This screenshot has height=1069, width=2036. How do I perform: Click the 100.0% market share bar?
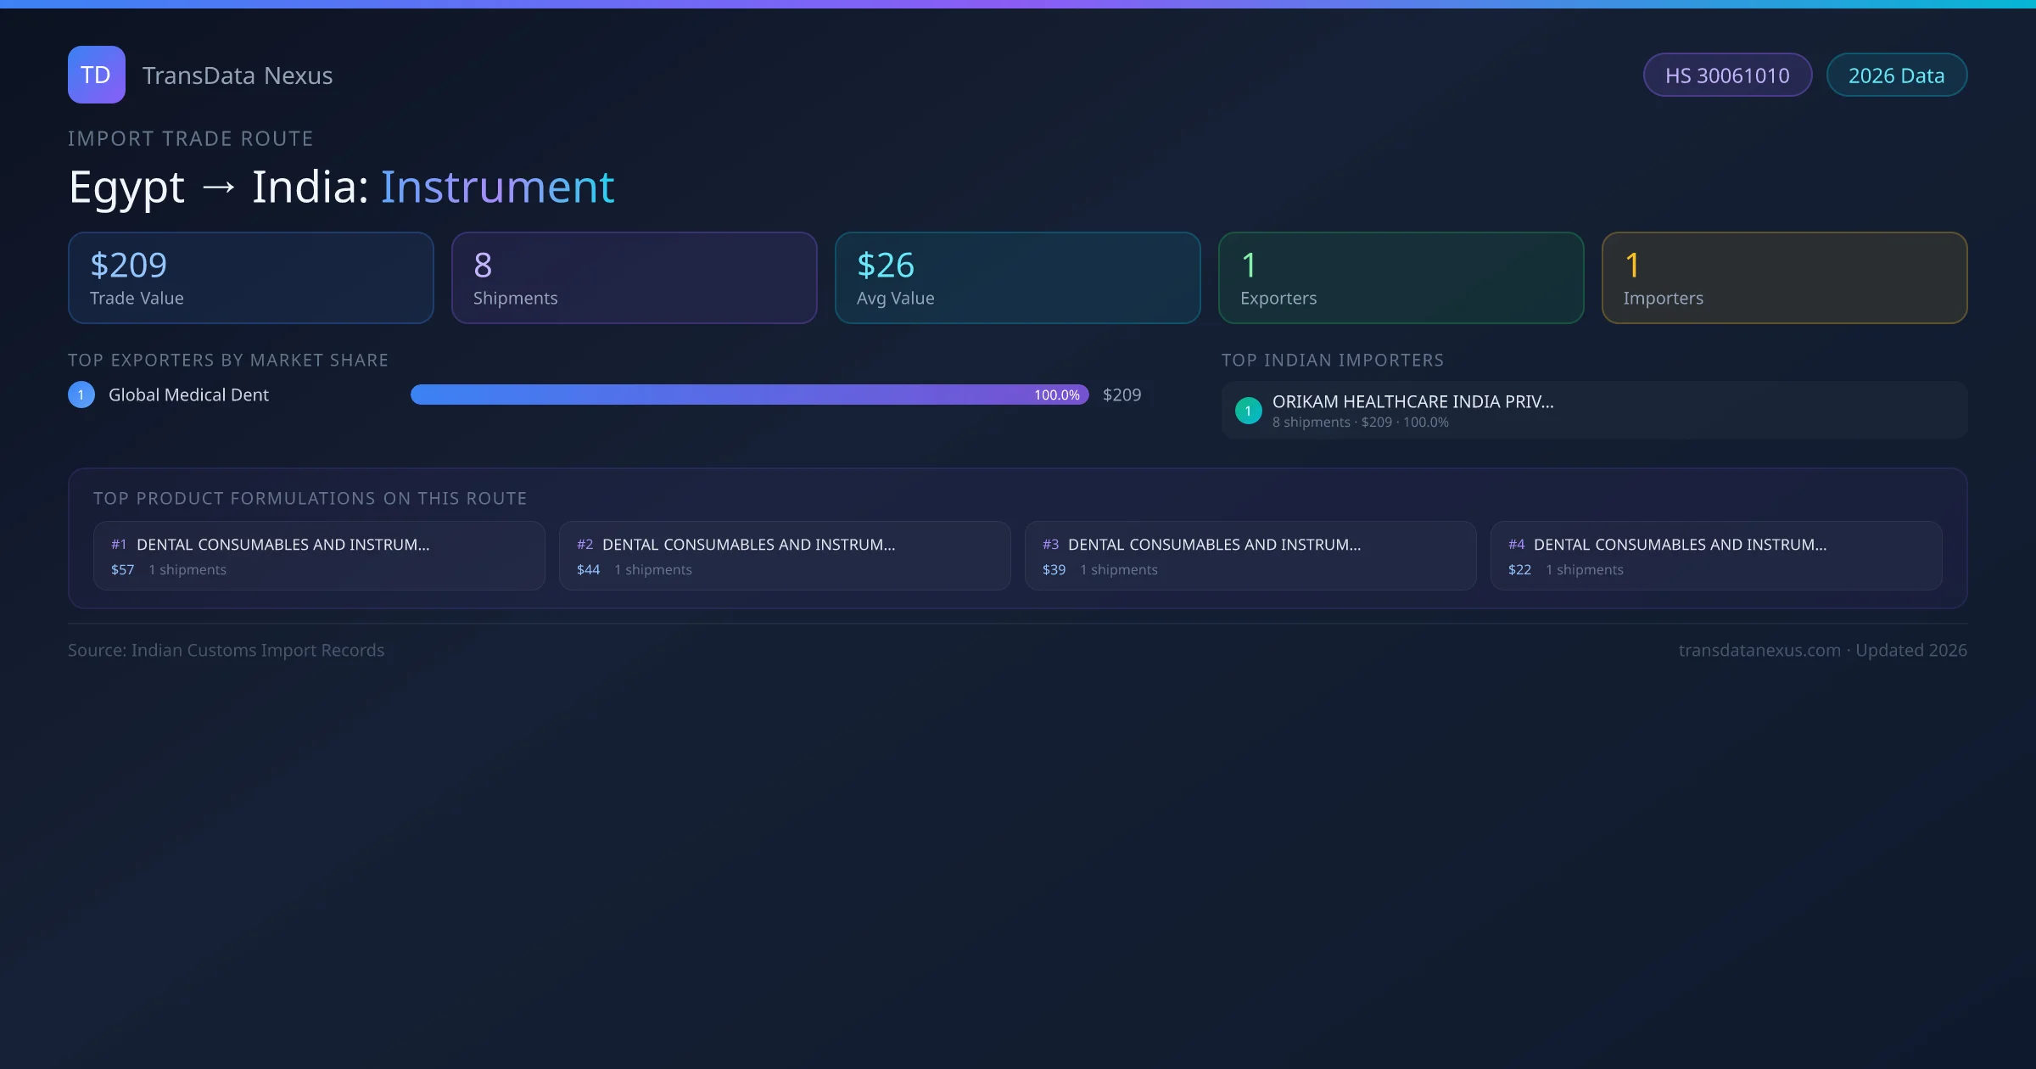749,395
